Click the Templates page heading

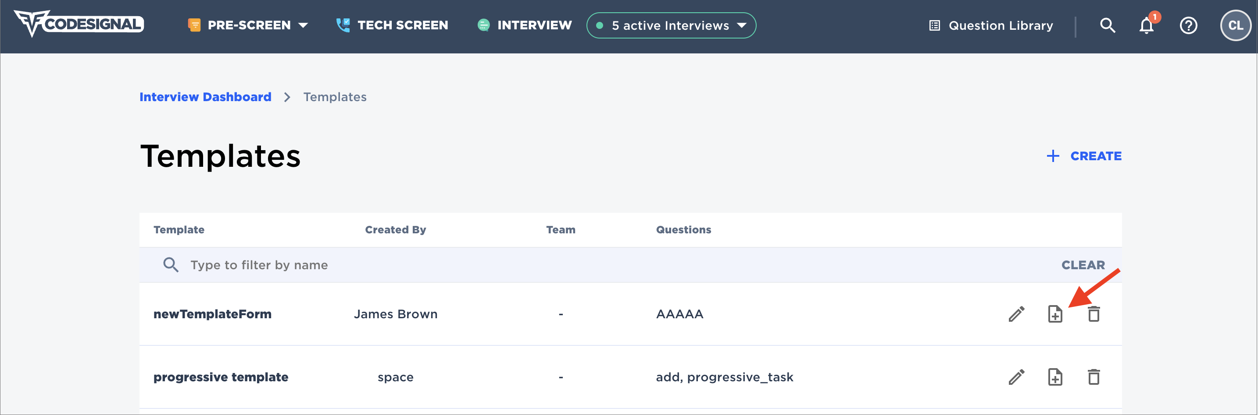tap(220, 156)
